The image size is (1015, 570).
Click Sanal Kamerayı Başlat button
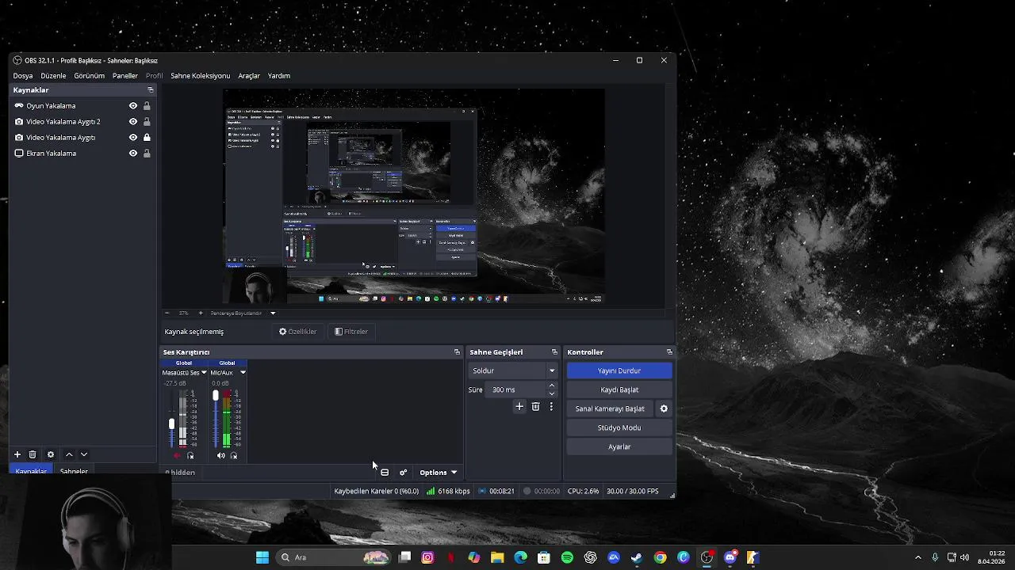[x=610, y=408]
